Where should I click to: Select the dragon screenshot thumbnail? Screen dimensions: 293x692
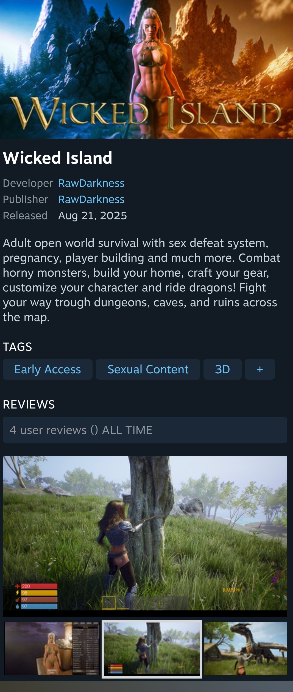[245, 648]
